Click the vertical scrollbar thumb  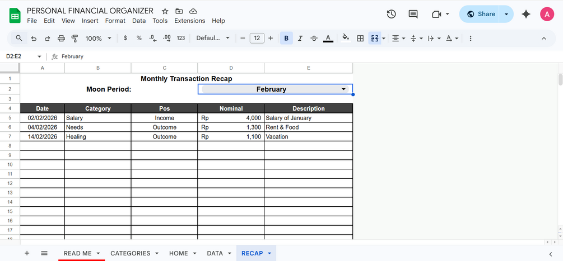click(561, 79)
